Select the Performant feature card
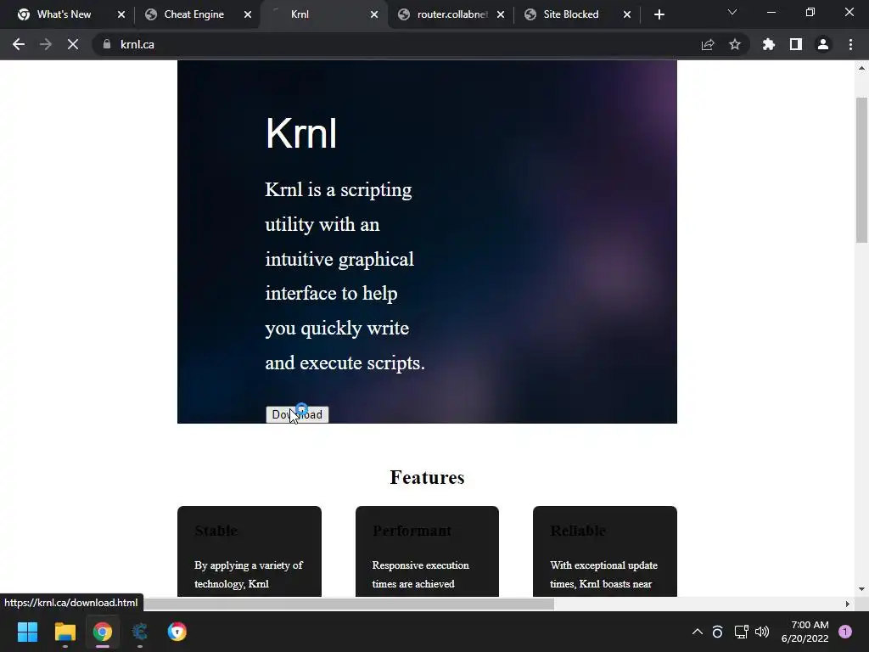This screenshot has width=869, height=652. click(x=427, y=551)
